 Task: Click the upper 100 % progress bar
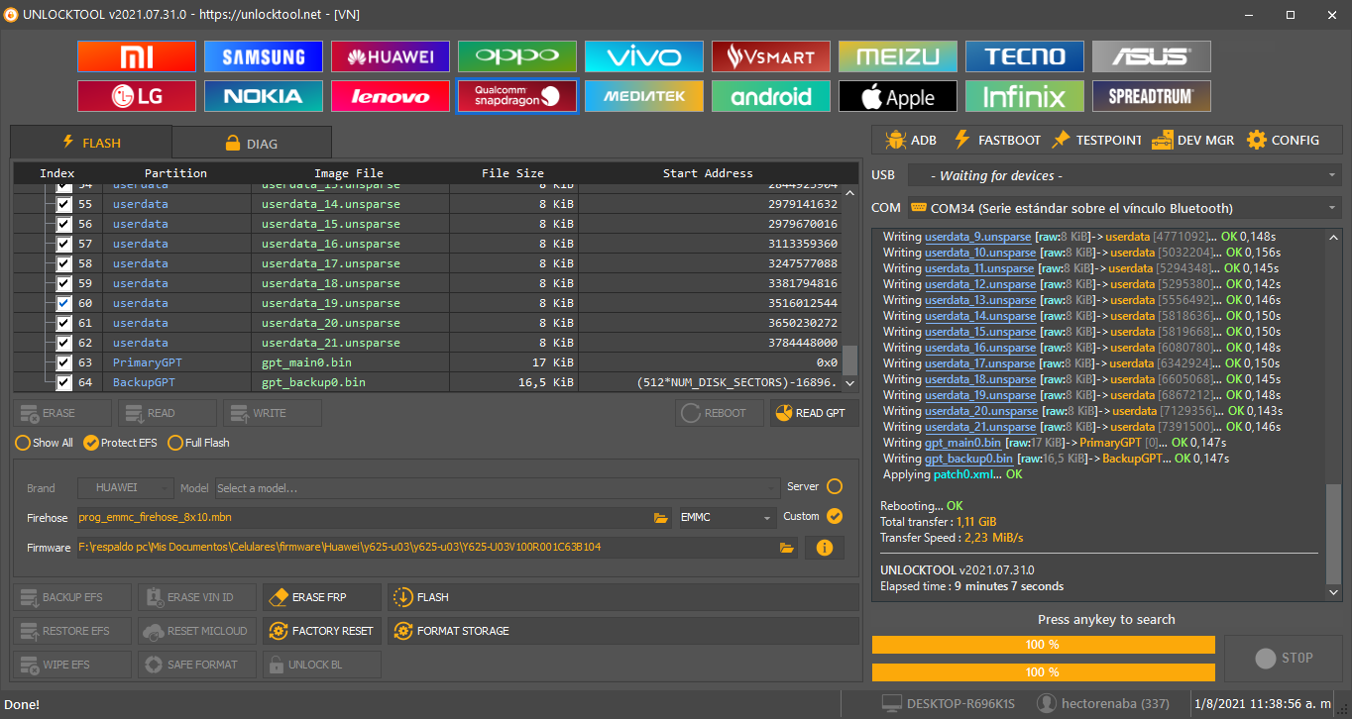point(1043,645)
